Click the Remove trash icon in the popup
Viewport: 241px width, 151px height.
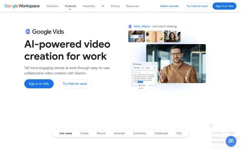pyautogui.click(x=139, y=85)
